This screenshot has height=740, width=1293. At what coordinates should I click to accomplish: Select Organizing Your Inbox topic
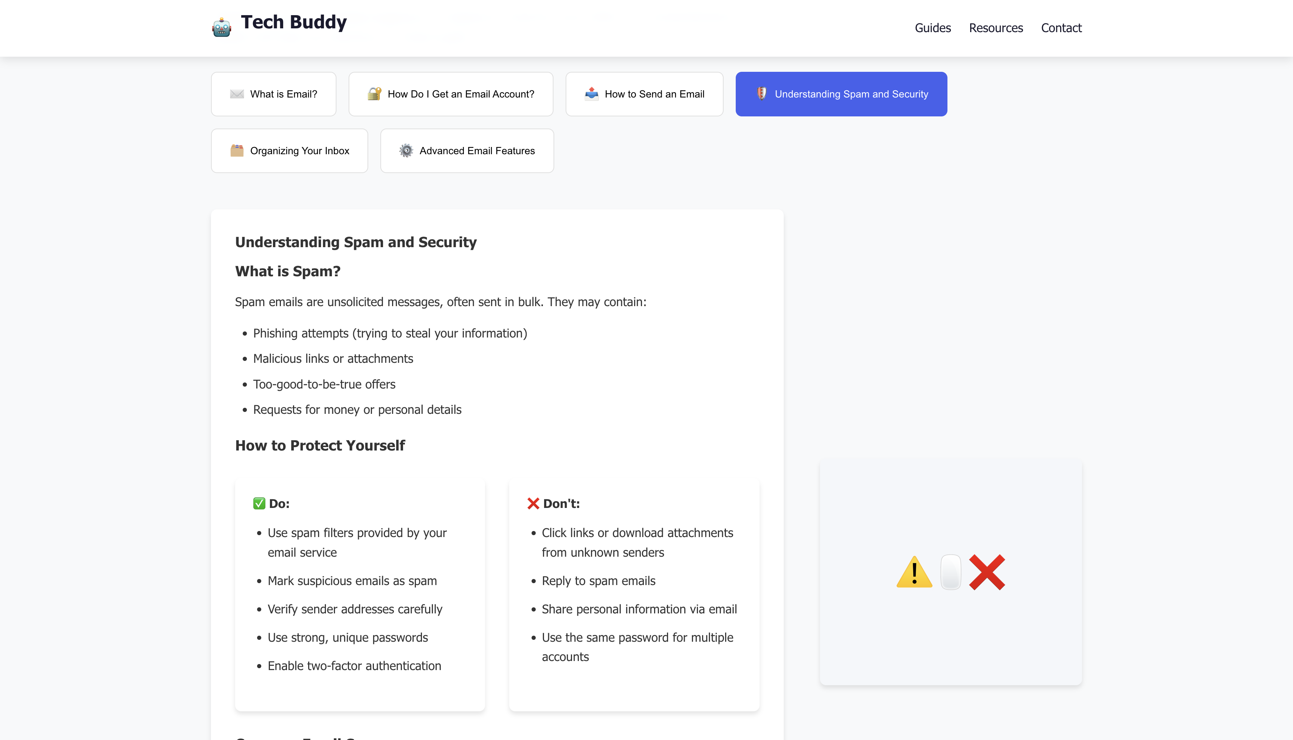(x=299, y=151)
